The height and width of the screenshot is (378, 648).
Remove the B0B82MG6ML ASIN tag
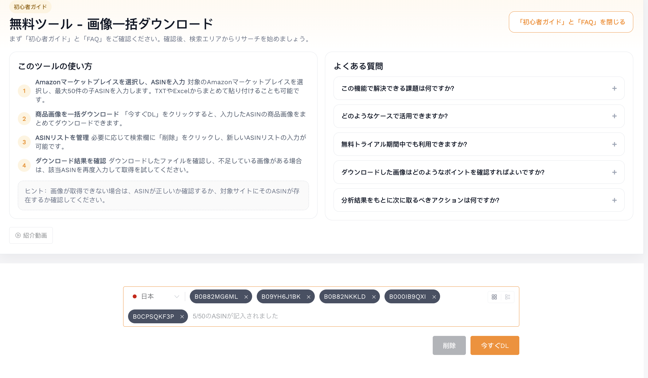tap(246, 297)
